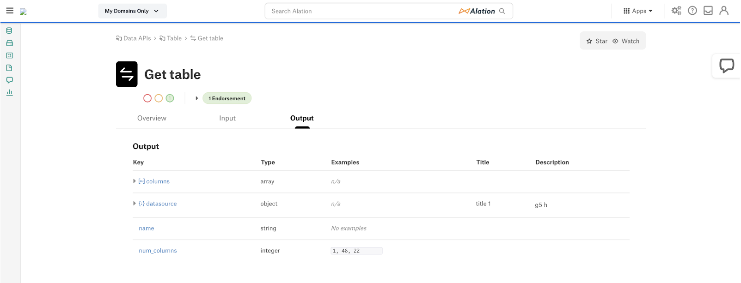Select the green endorsement circle flag

pos(170,98)
